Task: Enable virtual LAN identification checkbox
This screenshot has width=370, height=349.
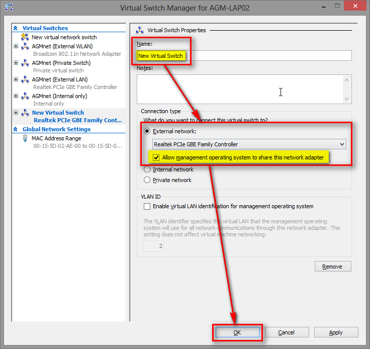Action: 147,206
